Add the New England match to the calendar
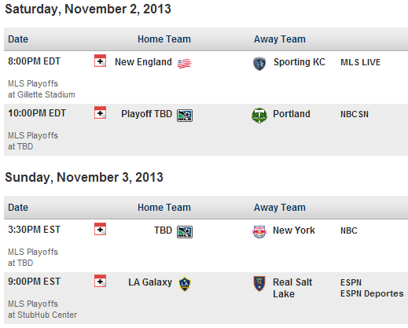 click(x=100, y=61)
